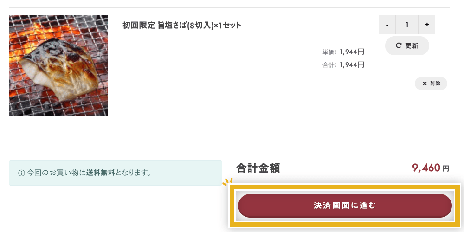Click the quantity field showing 1
This screenshot has width=464, height=232.
[407, 25]
